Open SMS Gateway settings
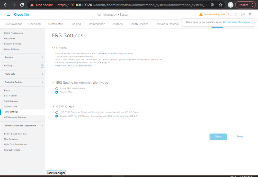 point(11,101)
